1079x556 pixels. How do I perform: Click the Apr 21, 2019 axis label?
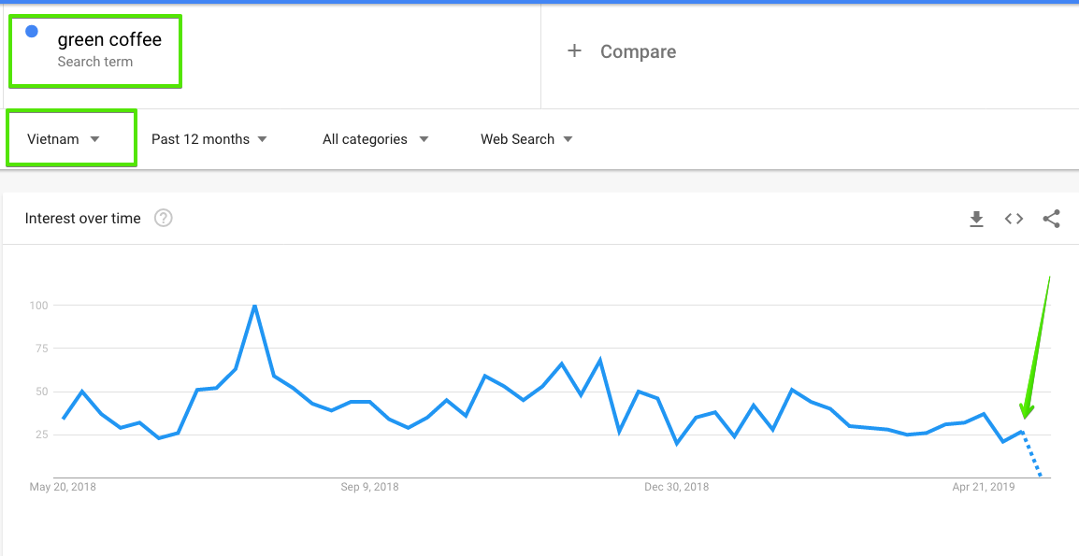(983, 487)
